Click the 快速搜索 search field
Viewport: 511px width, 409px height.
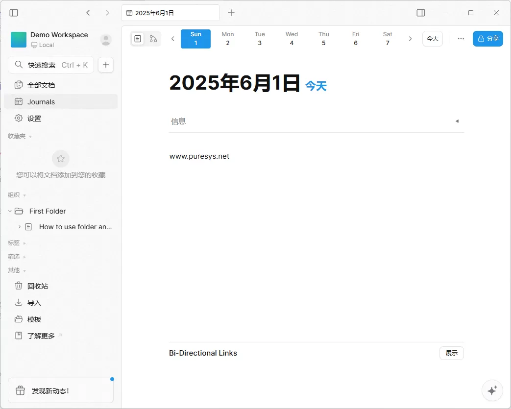click(x=51, y=64)
